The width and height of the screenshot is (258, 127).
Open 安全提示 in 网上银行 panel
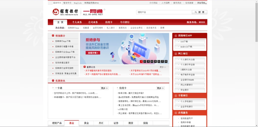coord(190,90)
